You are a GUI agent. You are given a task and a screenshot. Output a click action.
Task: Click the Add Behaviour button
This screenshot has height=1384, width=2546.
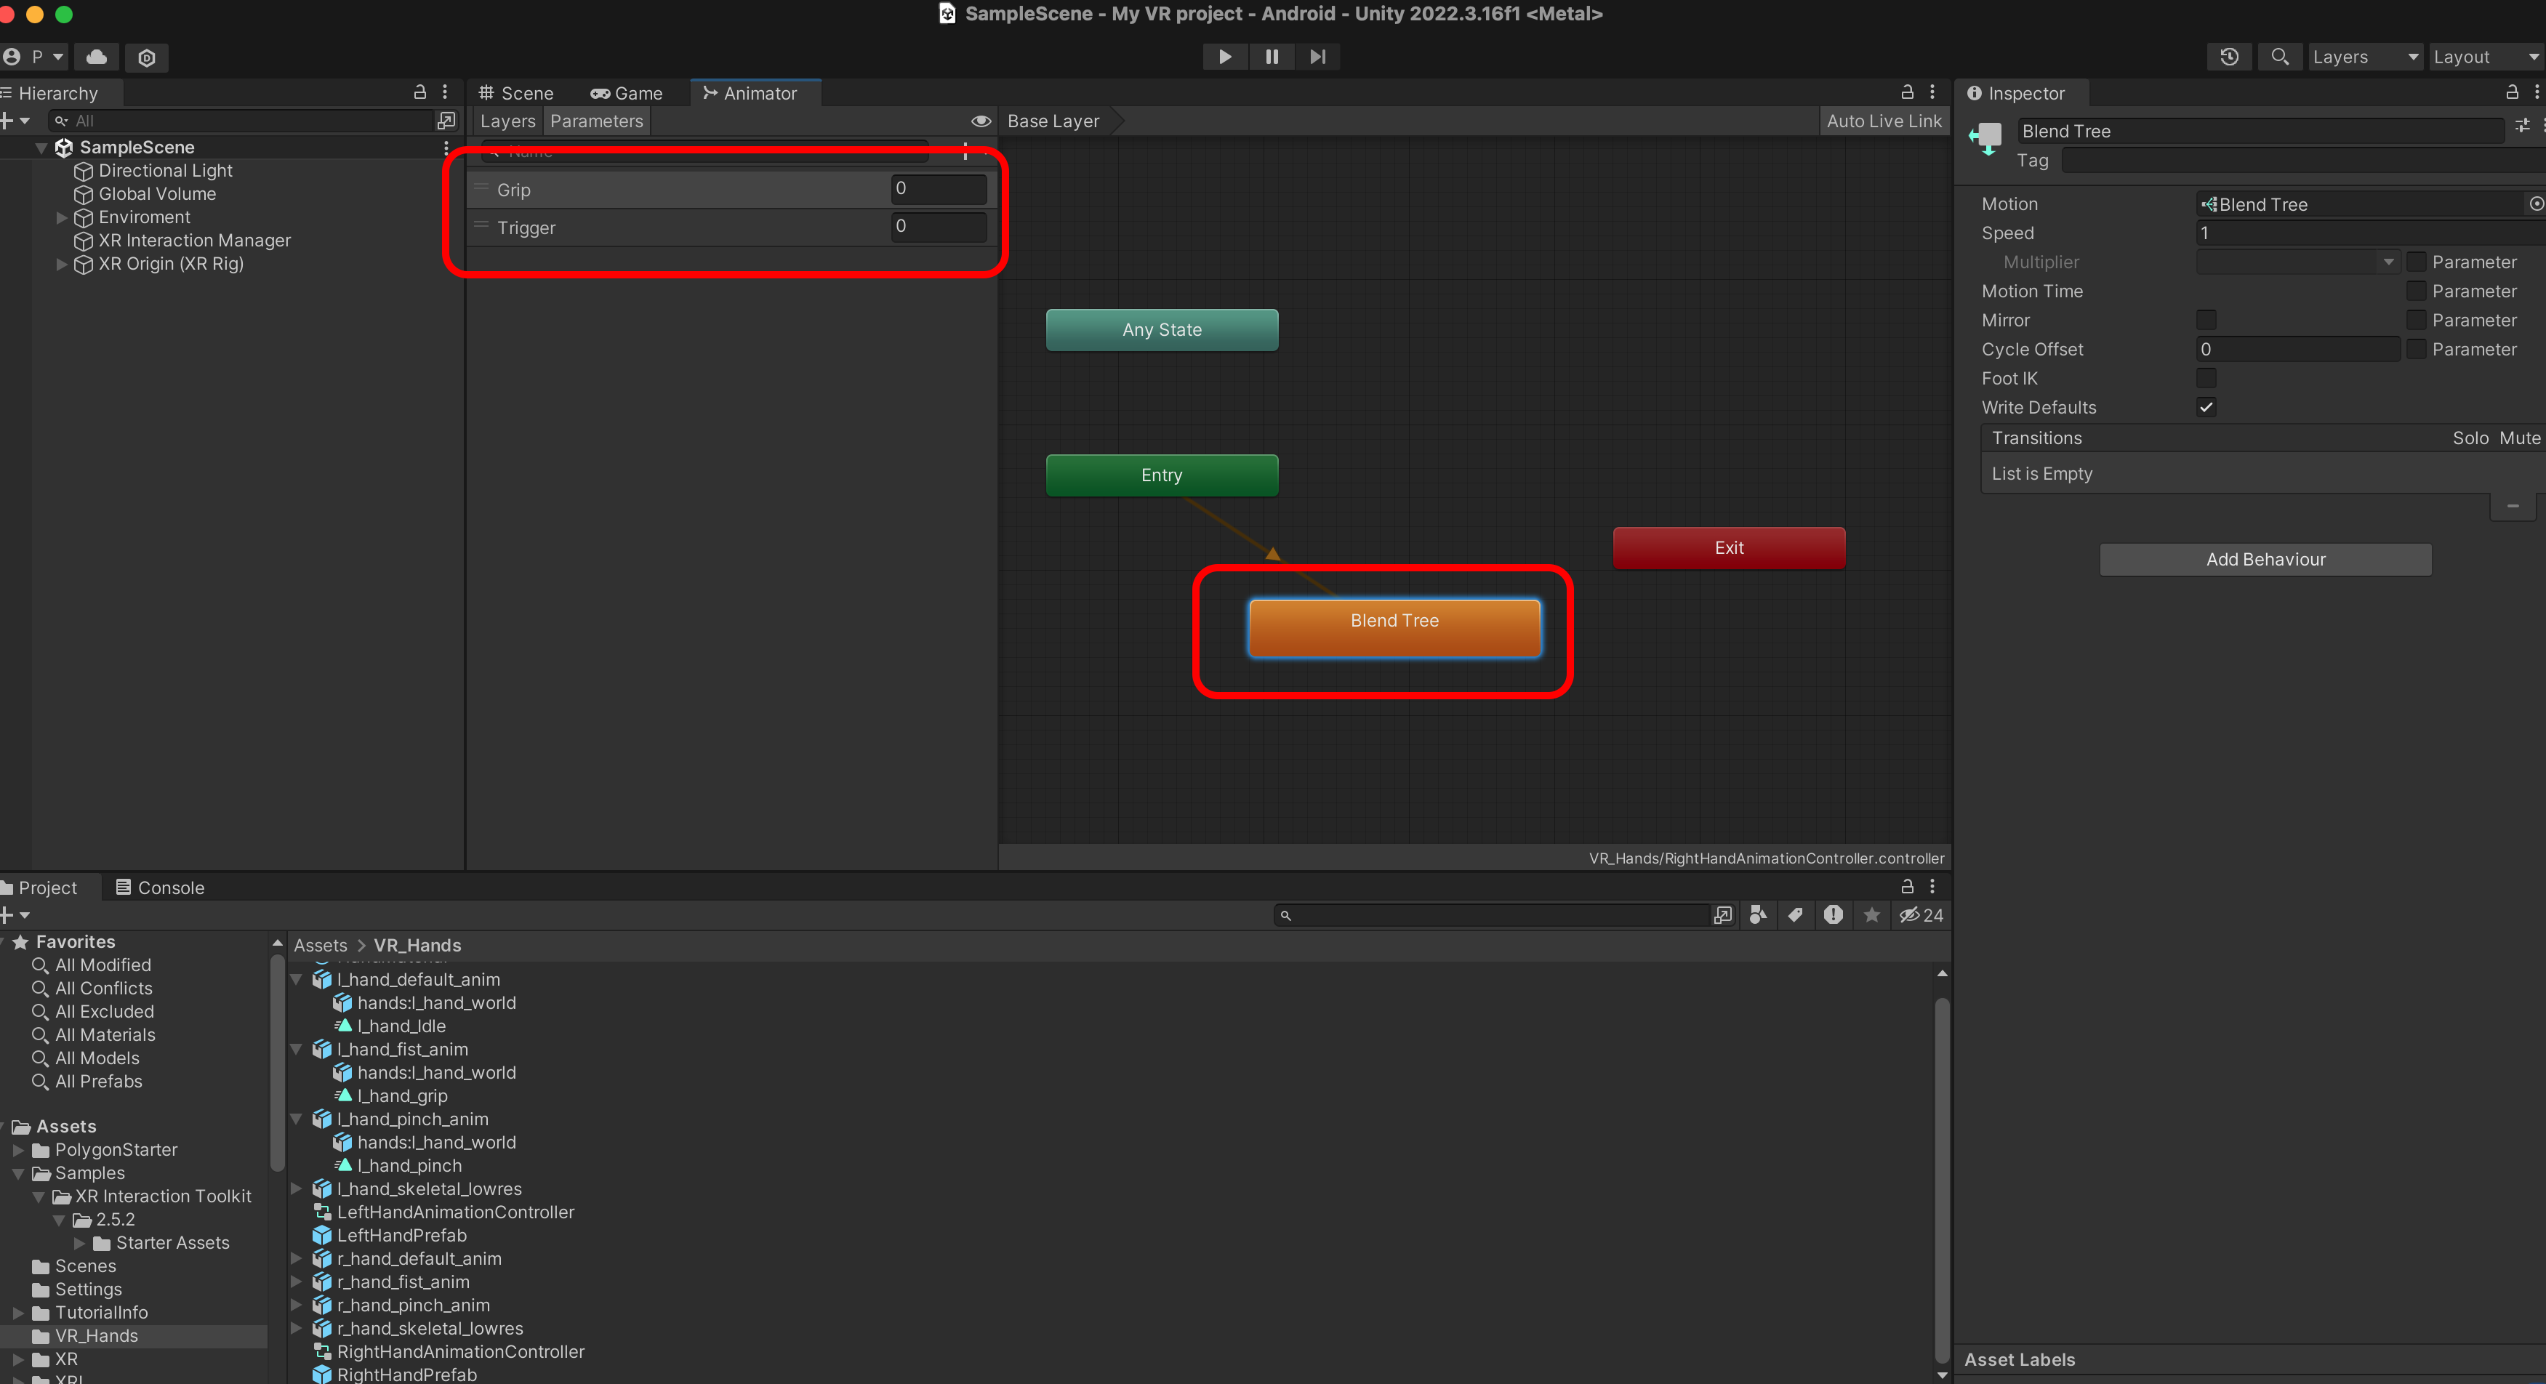pos(2265,559)
